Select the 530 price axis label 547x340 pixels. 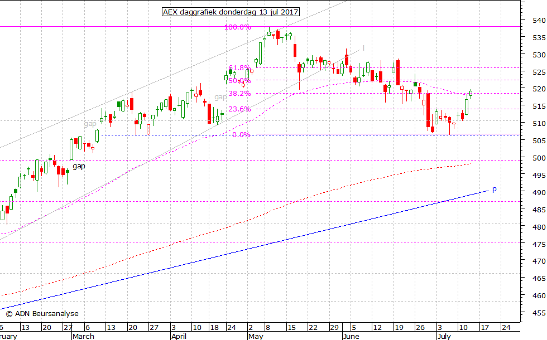(539, 55)
